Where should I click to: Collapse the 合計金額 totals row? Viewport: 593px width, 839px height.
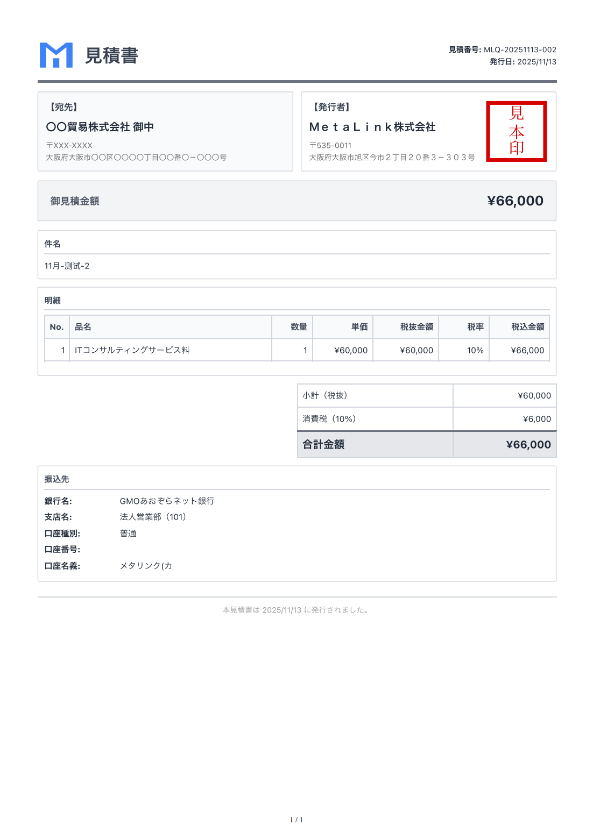tap(427, 445)
